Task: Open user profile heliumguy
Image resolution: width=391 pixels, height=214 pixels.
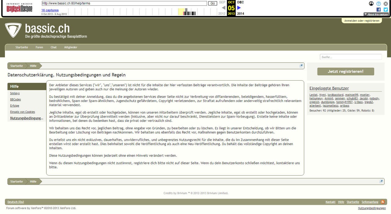Action: (316, 99)
